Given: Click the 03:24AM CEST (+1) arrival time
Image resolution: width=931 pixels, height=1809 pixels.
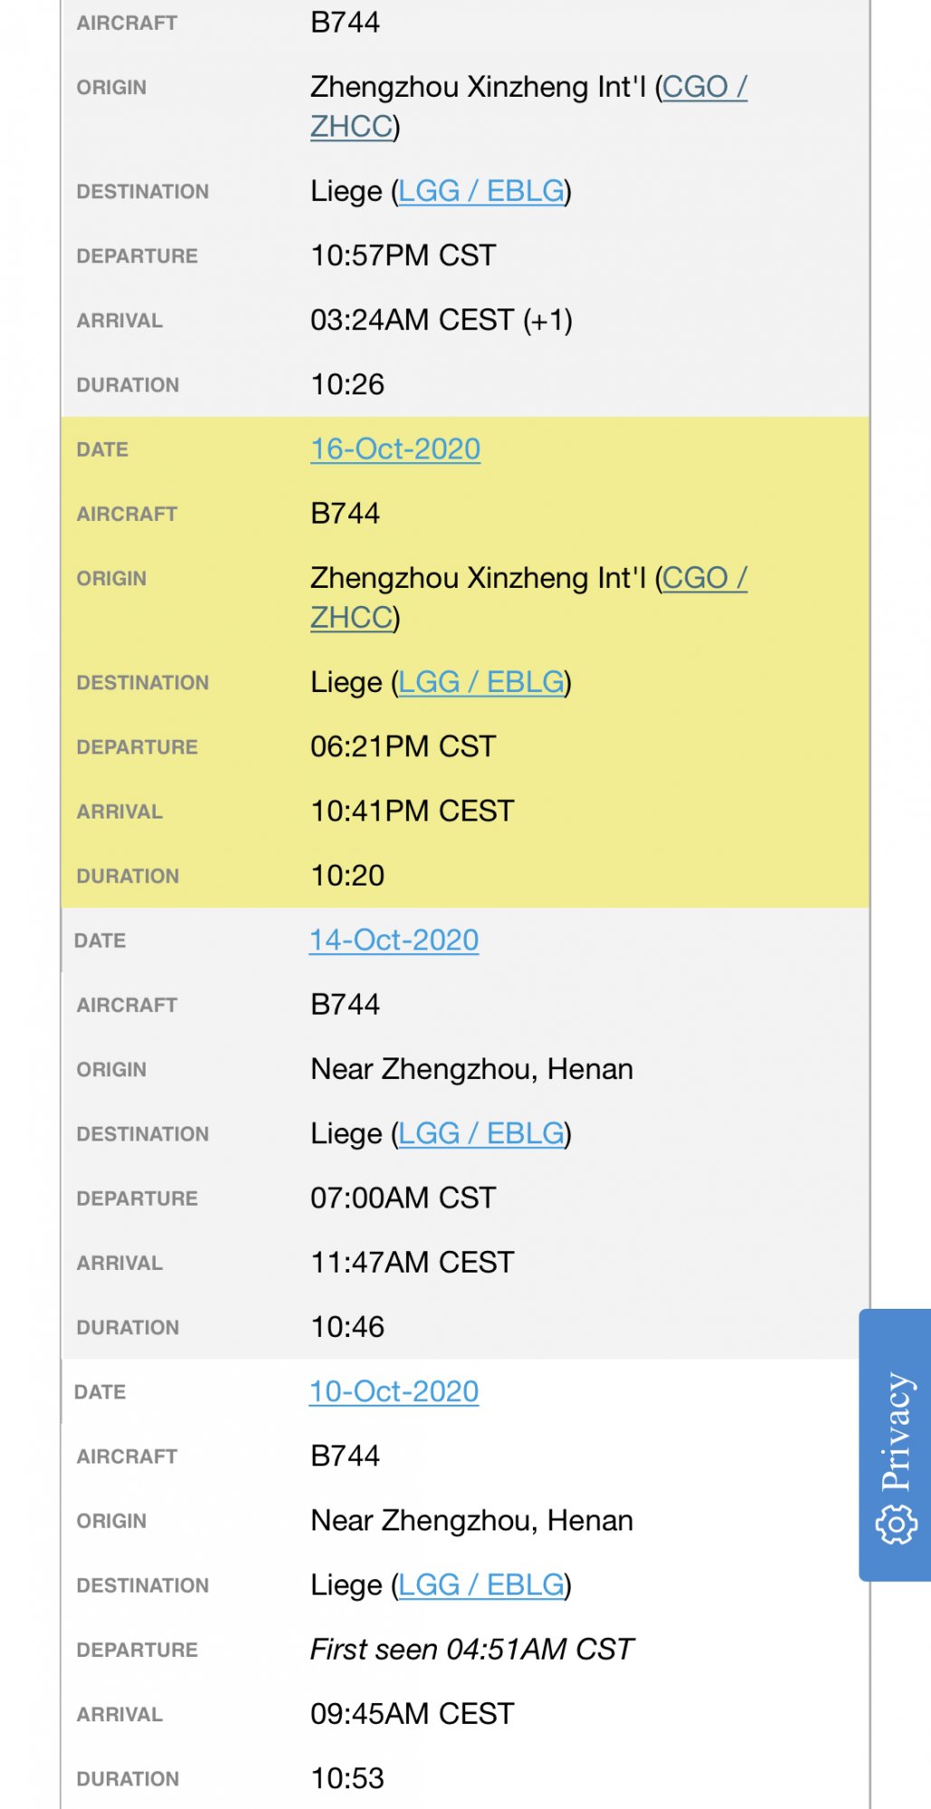Looking at the screenshot, I should 442,320.
